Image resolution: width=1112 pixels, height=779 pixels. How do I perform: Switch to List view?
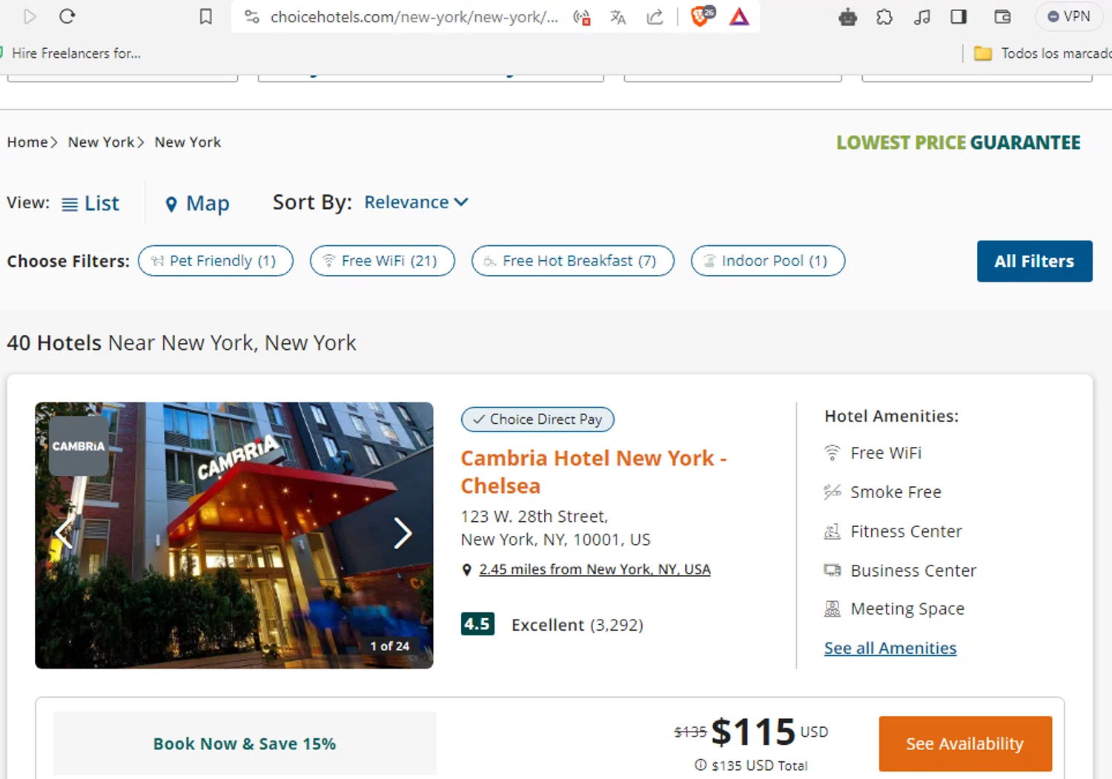point(90,204)
